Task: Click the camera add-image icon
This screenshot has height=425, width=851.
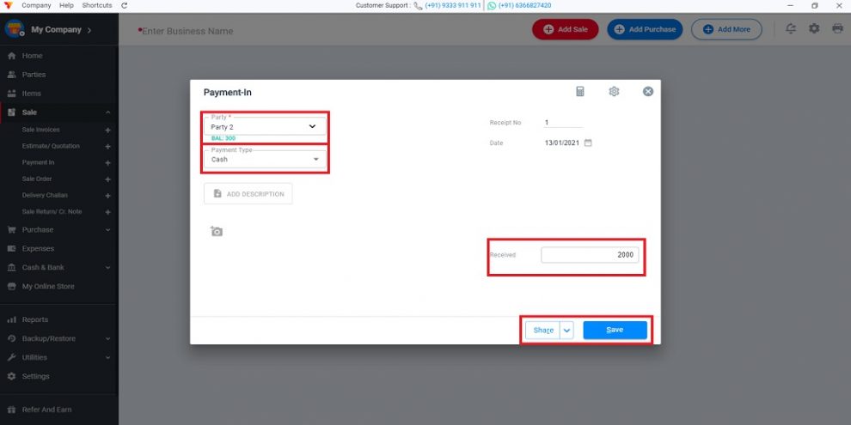Action: pyautogui.click(x=217, y=232)
